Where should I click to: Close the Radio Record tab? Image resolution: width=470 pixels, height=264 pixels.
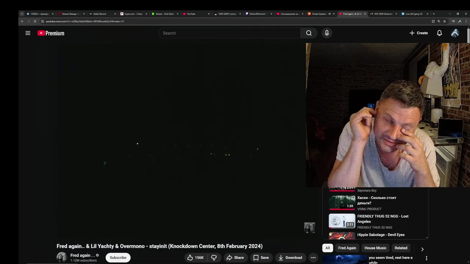click(115, 14)
